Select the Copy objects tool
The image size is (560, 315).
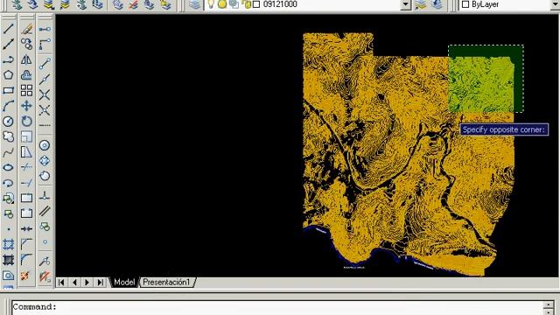coord(26,45)
